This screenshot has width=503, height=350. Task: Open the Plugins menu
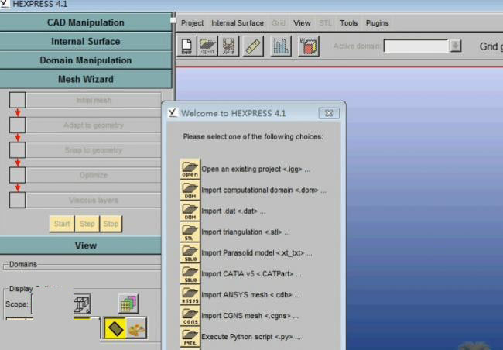click(378, 23)
